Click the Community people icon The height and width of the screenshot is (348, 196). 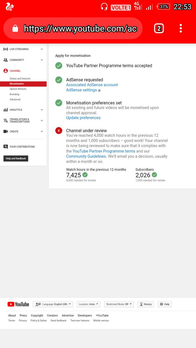(x=6, y=60)
